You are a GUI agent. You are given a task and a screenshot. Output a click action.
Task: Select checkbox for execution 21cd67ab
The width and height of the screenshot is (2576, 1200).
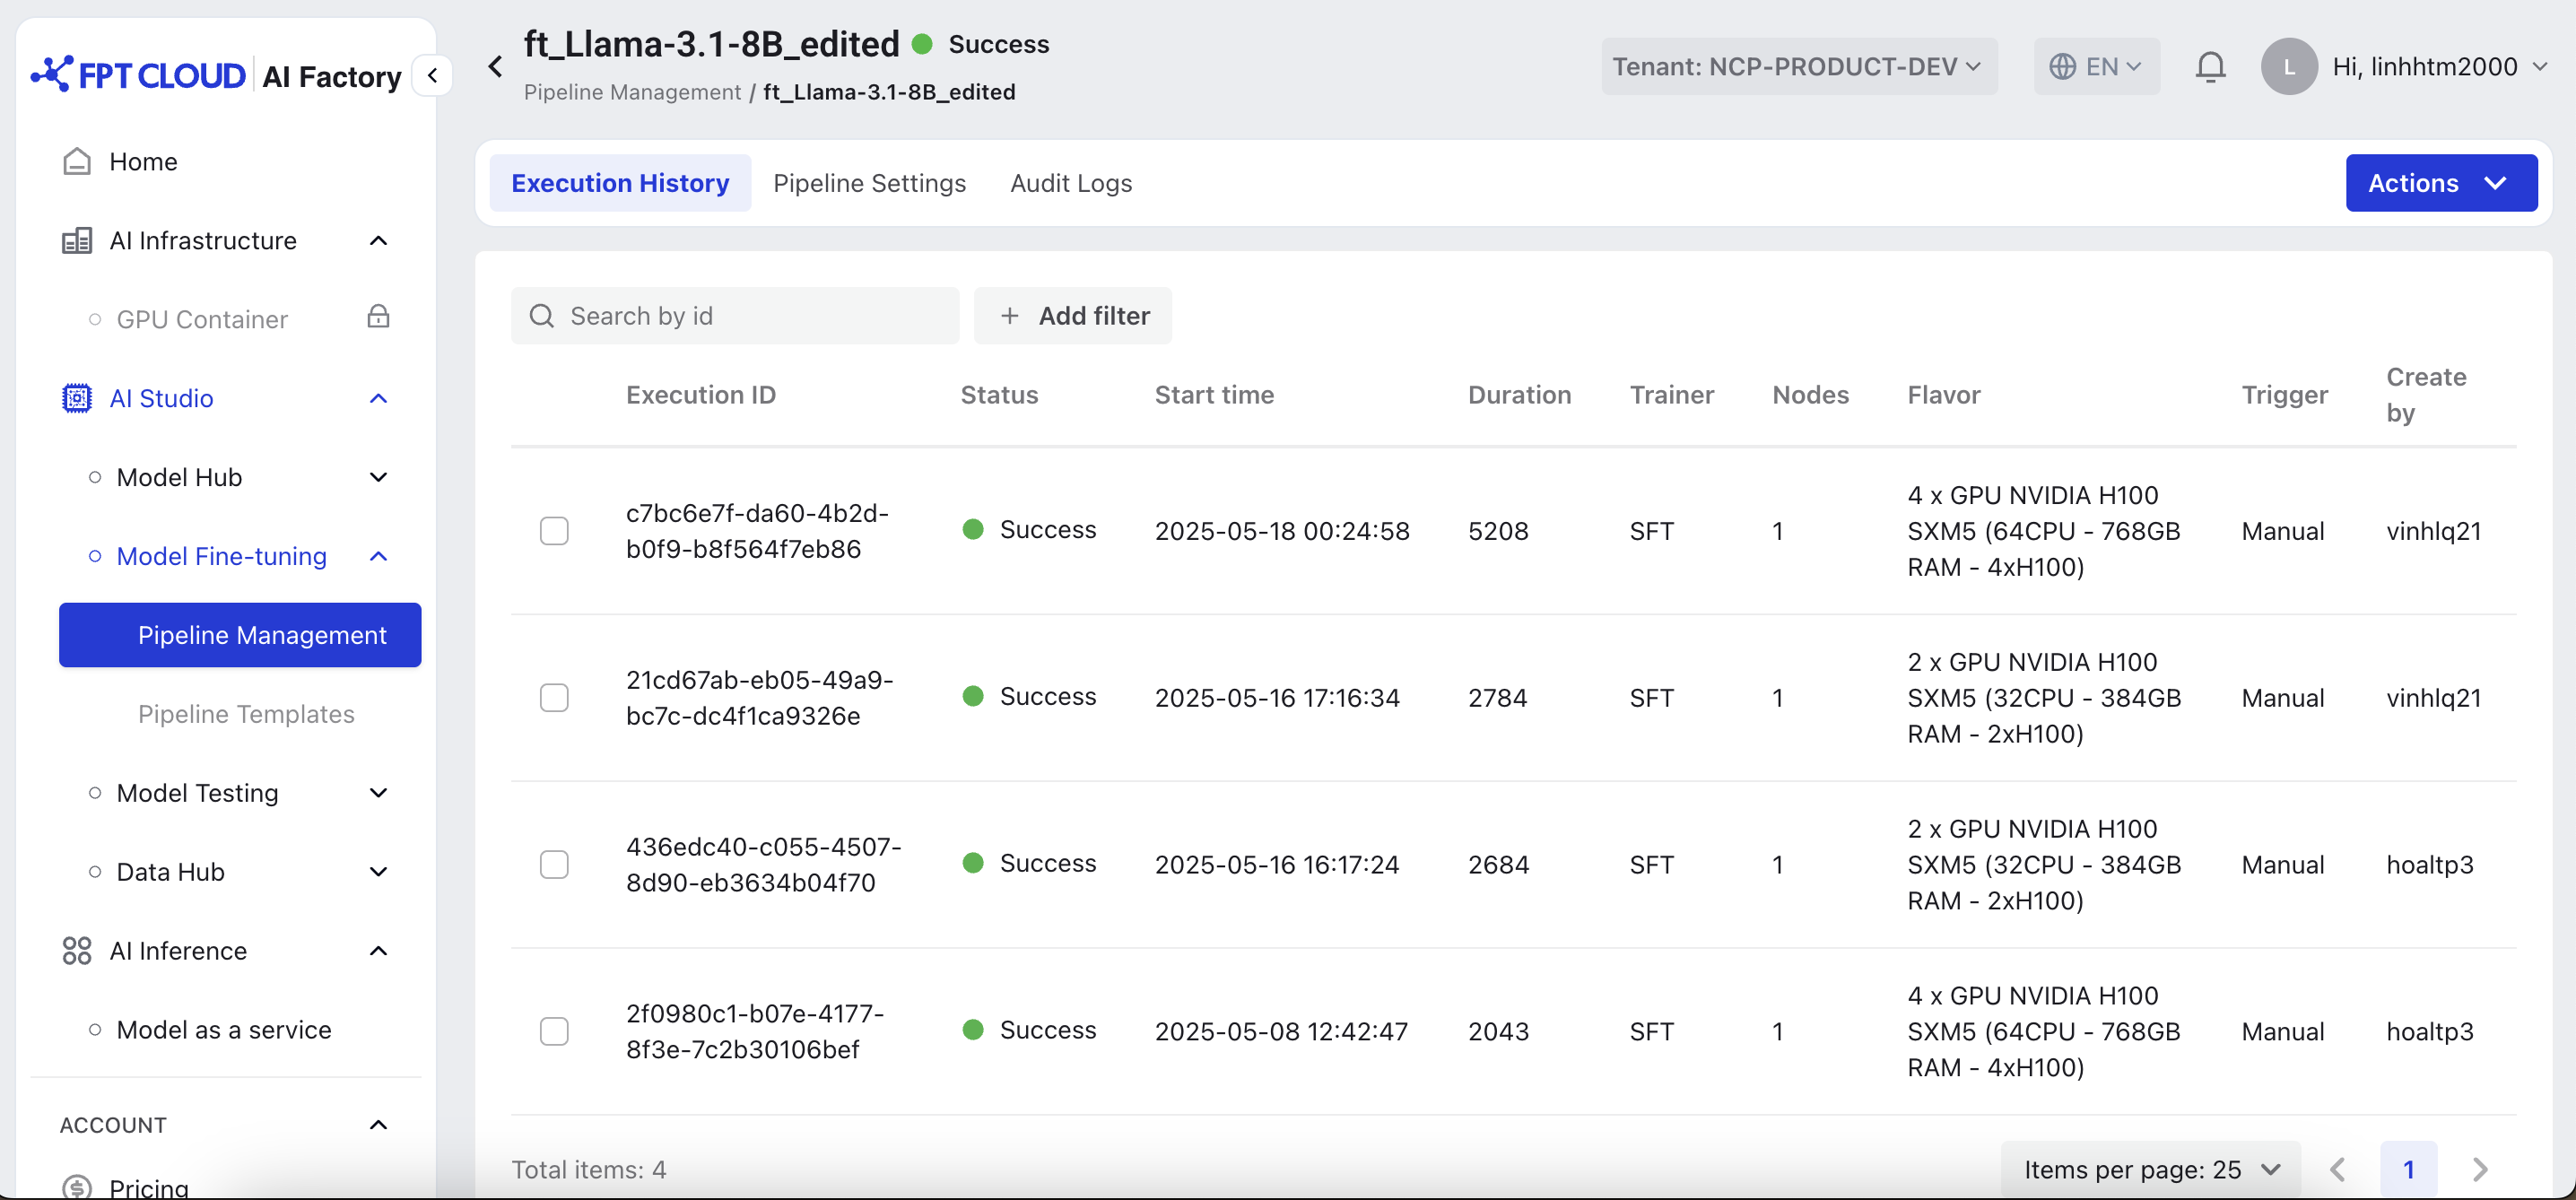click(554, 697)
